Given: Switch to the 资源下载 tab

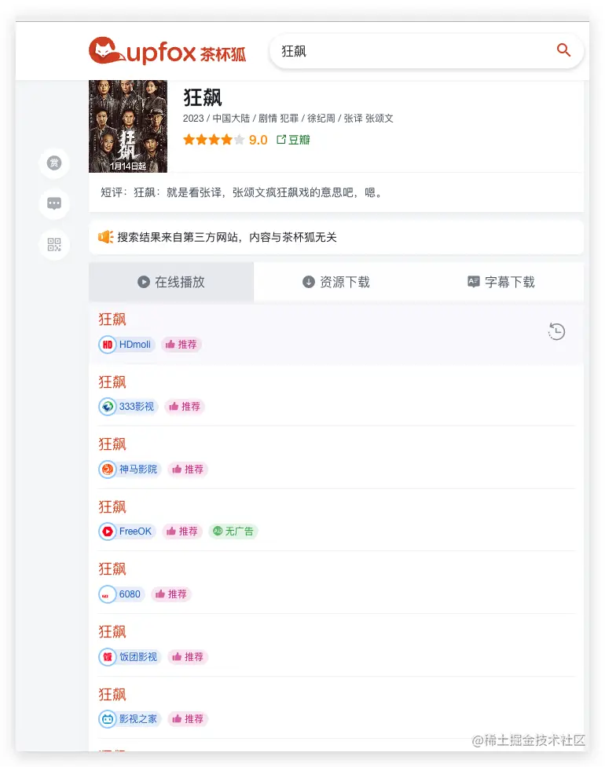Looking at the screenshot, I should (x=336, y=283).
